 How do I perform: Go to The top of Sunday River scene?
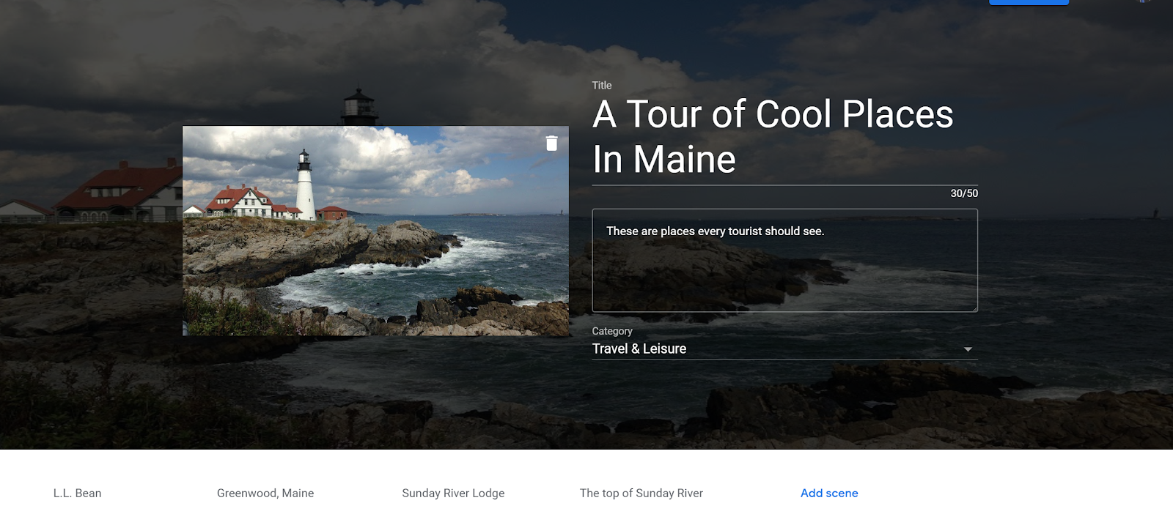[641, 493]
